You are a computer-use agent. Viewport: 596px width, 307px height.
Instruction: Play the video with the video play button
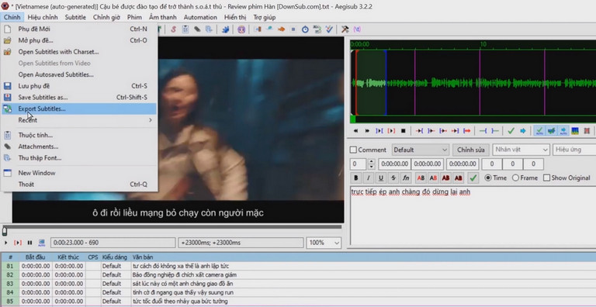(5, 243)
